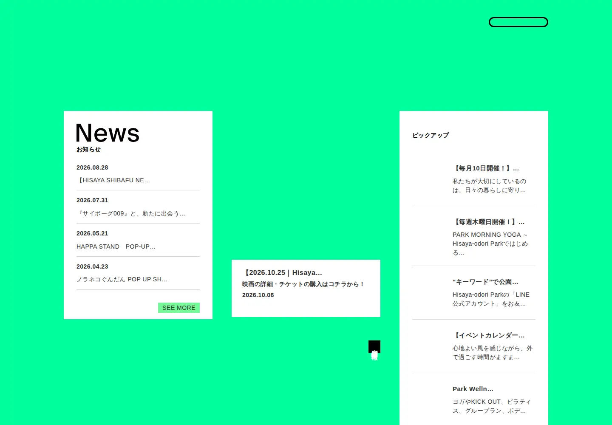Open the 【毎週木曜日開催！】 pickup article

(474, 237)
